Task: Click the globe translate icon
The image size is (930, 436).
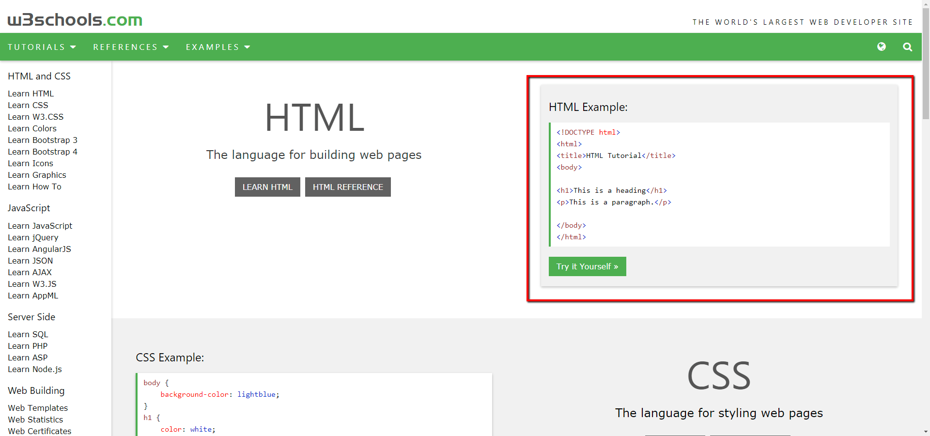Action: click(x=882, y=47)
